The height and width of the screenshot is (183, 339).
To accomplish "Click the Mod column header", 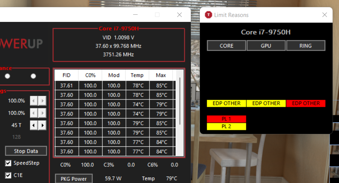I will click(114, 75).
